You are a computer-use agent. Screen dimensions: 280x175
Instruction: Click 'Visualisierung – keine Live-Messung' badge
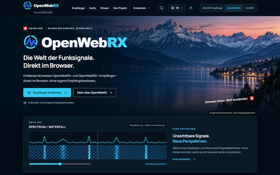(x=147, y=125)
